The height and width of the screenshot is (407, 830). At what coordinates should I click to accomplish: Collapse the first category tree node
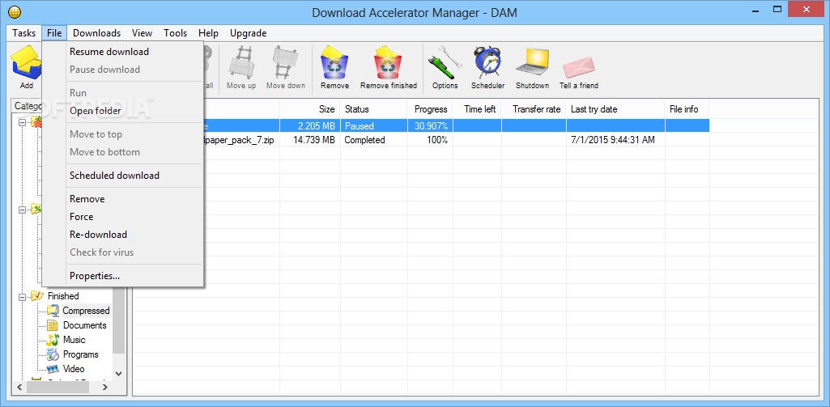point(22,123)
